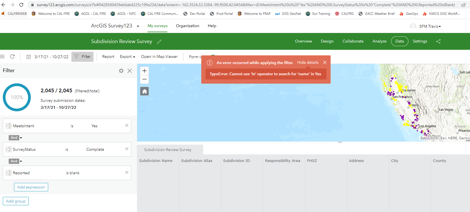Viewport: 470px width, 212px height.
Task: Switch to the Overview tab
Action: 303,41
